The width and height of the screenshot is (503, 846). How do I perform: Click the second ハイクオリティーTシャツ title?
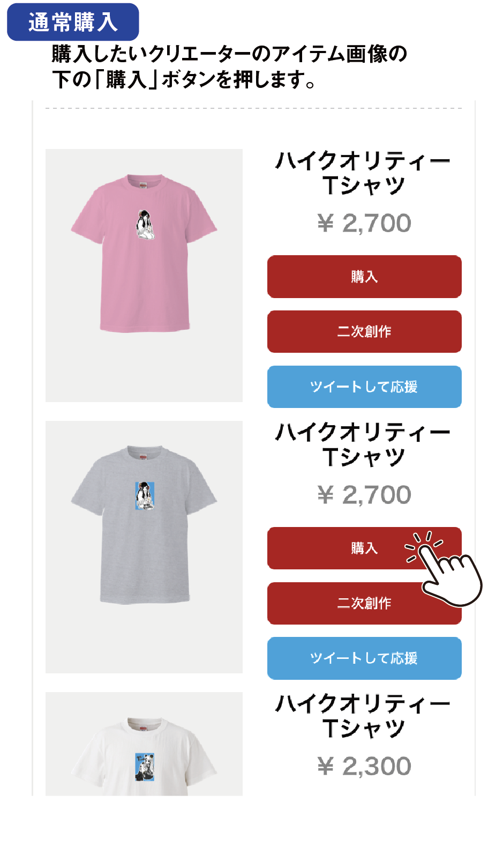point(364,444)
